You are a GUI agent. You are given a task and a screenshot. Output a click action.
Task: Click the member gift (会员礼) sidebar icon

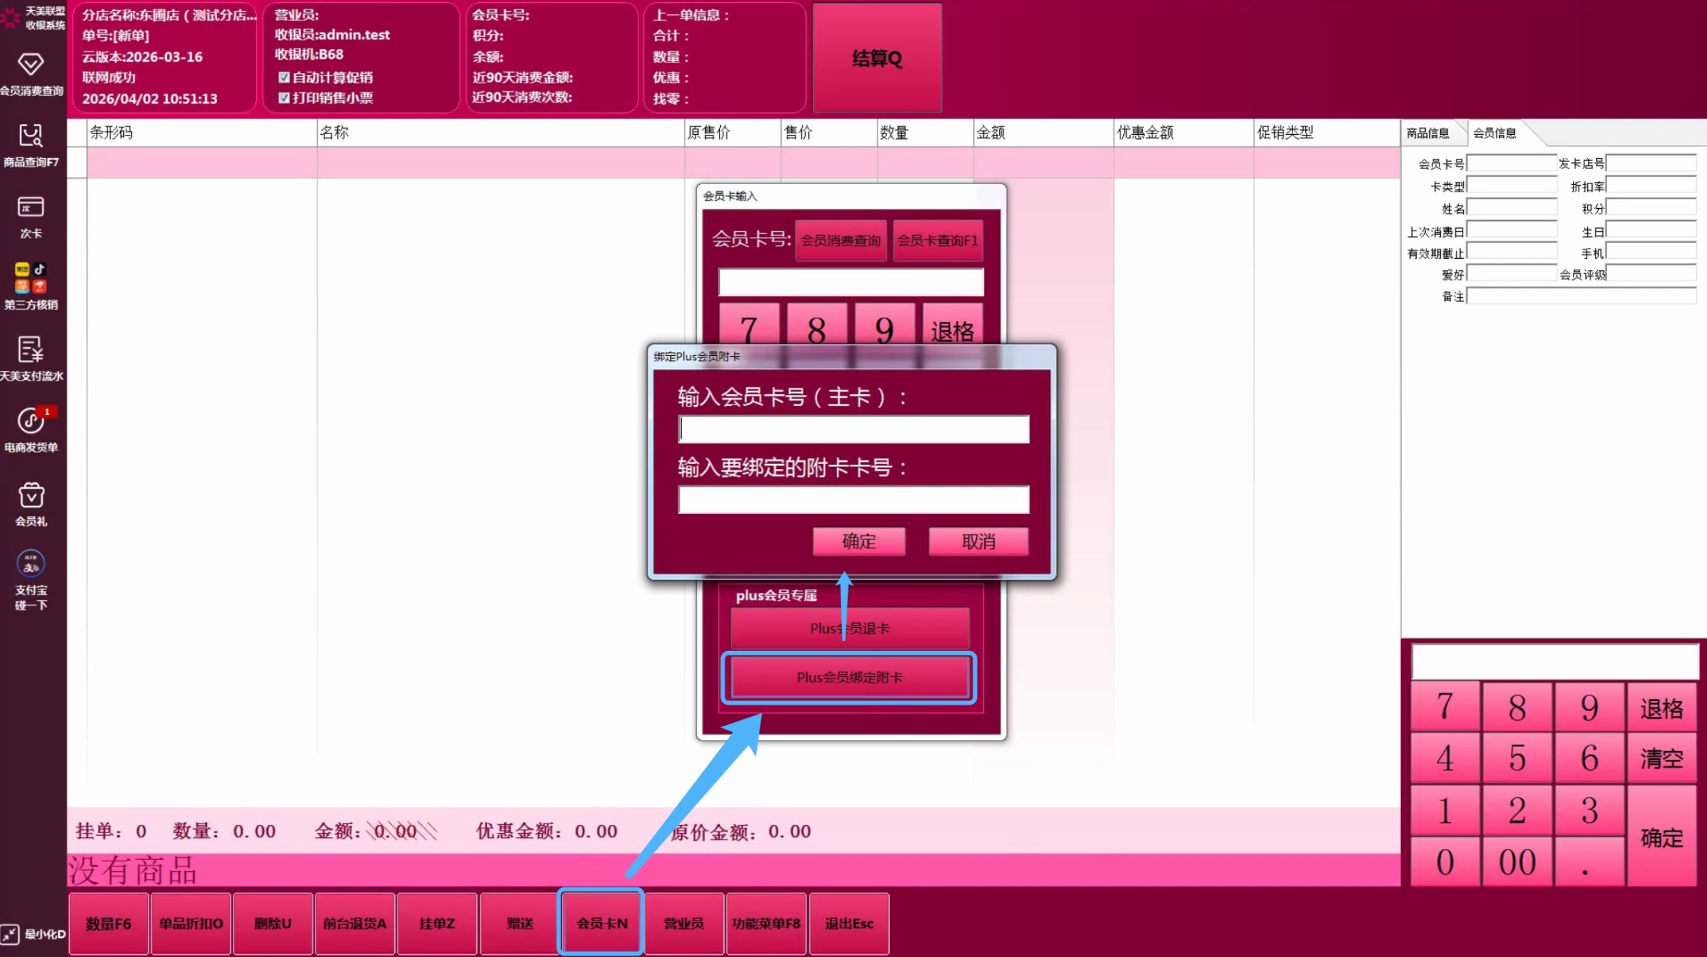click(31, 503)
